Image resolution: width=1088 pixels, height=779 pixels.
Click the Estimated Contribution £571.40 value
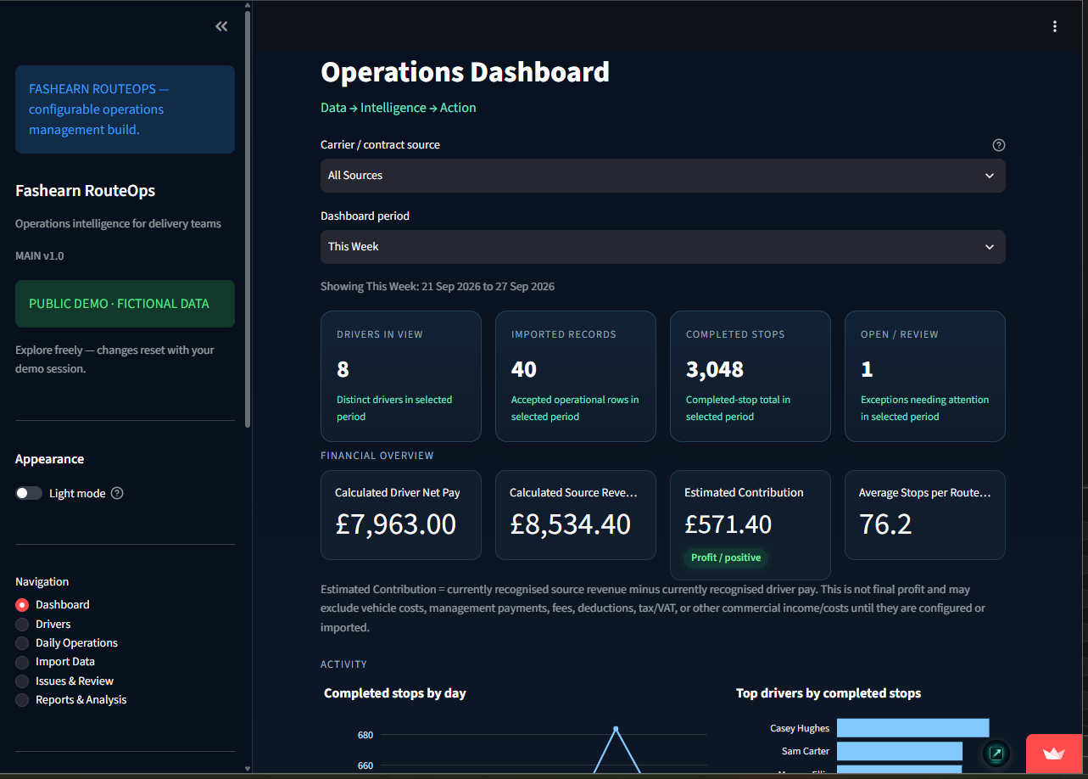(728, 524)
